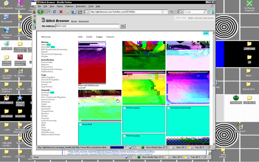Stop loading with the red X icon

pyautogui.click(x=61, y=12)
